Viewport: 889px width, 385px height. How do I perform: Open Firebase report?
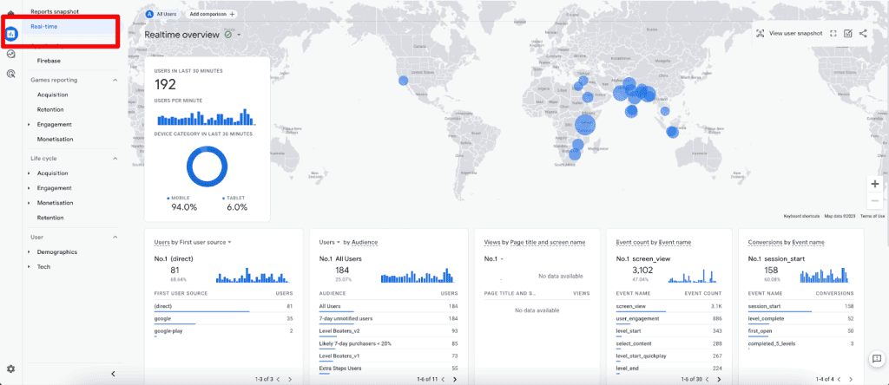[49, 61]
